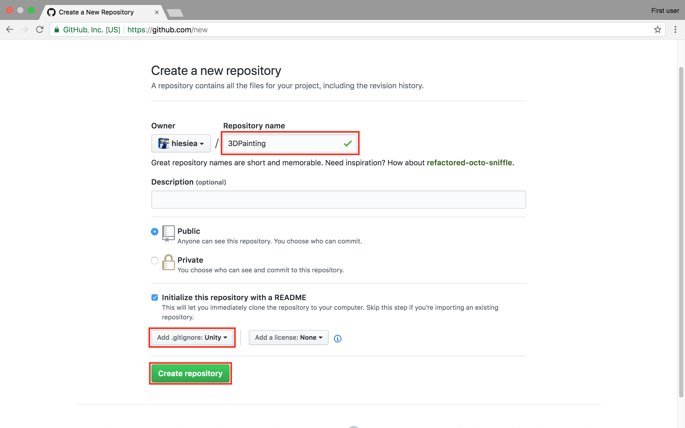Viewport: 685px width, 428px height.
Task: Open Chrome's three-dot menu
Action: point(675,29)
